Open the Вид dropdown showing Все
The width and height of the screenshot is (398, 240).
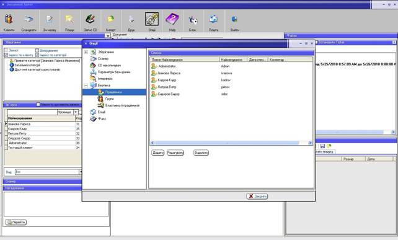point(81,172)
